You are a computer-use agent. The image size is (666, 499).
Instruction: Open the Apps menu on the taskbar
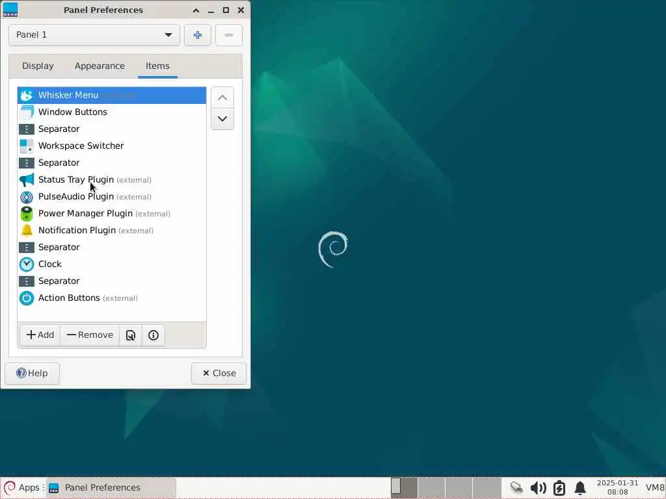[x=23, y=487]
